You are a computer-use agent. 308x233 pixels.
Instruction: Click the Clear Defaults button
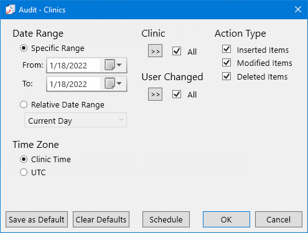pyautogui.click(x=101, y=219)
